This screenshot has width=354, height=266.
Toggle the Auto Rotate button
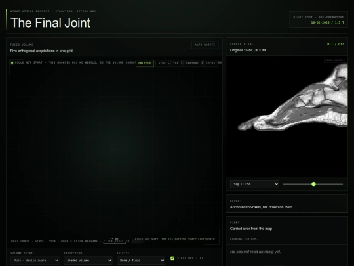coord(205,45)
